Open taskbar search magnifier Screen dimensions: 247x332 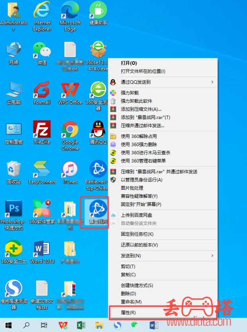point(26,325)
